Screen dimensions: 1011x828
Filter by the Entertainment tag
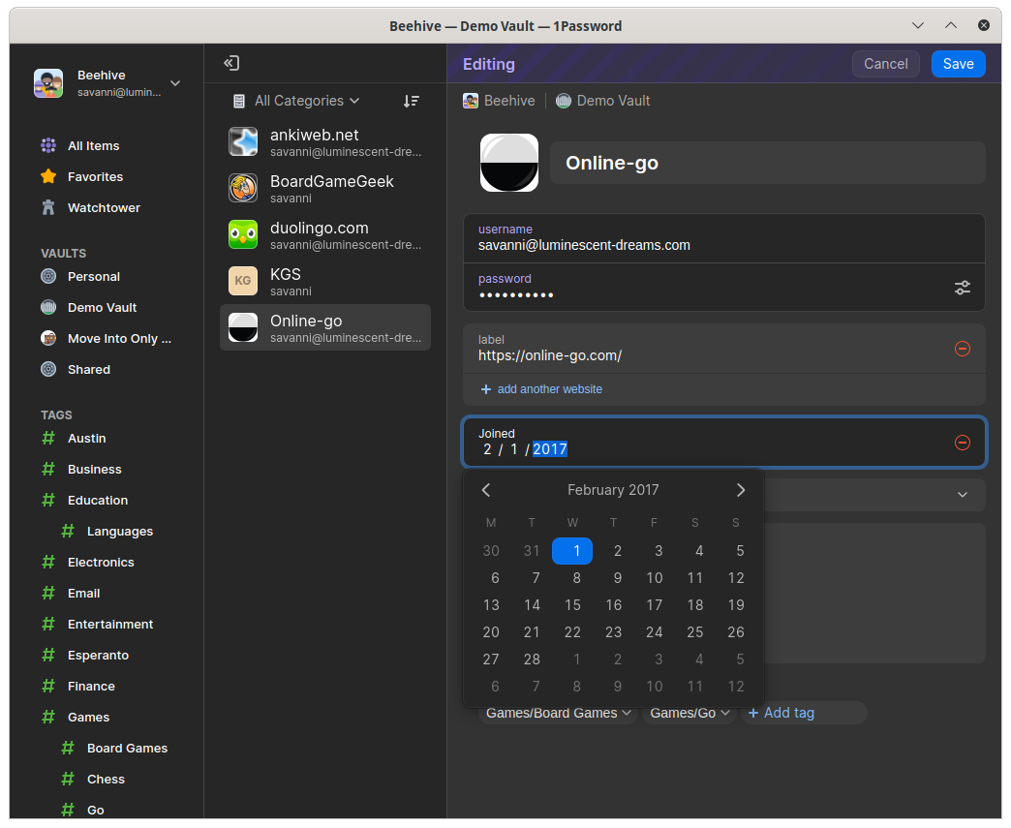coord(110,625)
